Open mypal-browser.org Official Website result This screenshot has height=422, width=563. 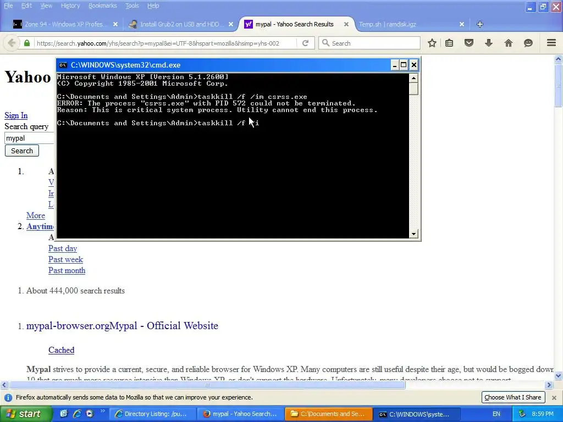pyautogui.click(x=122, y=325)
